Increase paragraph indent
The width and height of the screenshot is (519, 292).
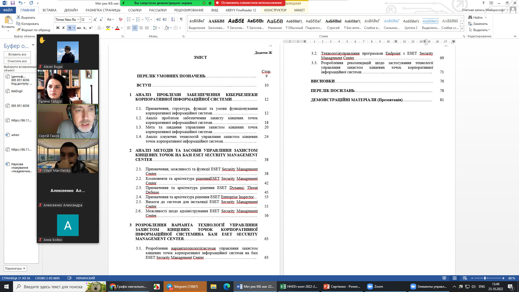165,19
